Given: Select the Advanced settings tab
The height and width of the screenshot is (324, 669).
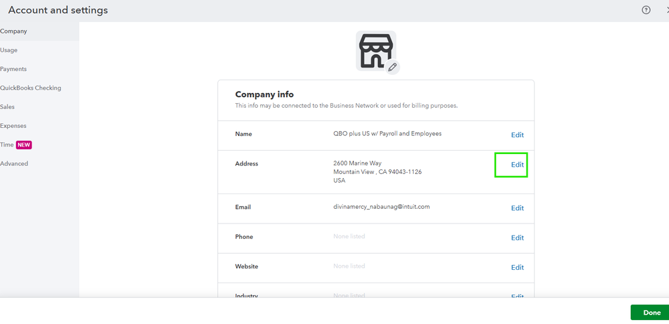Looking at the screenshot, I should [14, 163].
